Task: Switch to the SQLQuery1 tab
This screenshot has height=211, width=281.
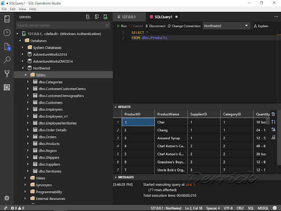Action: (164, 17)
